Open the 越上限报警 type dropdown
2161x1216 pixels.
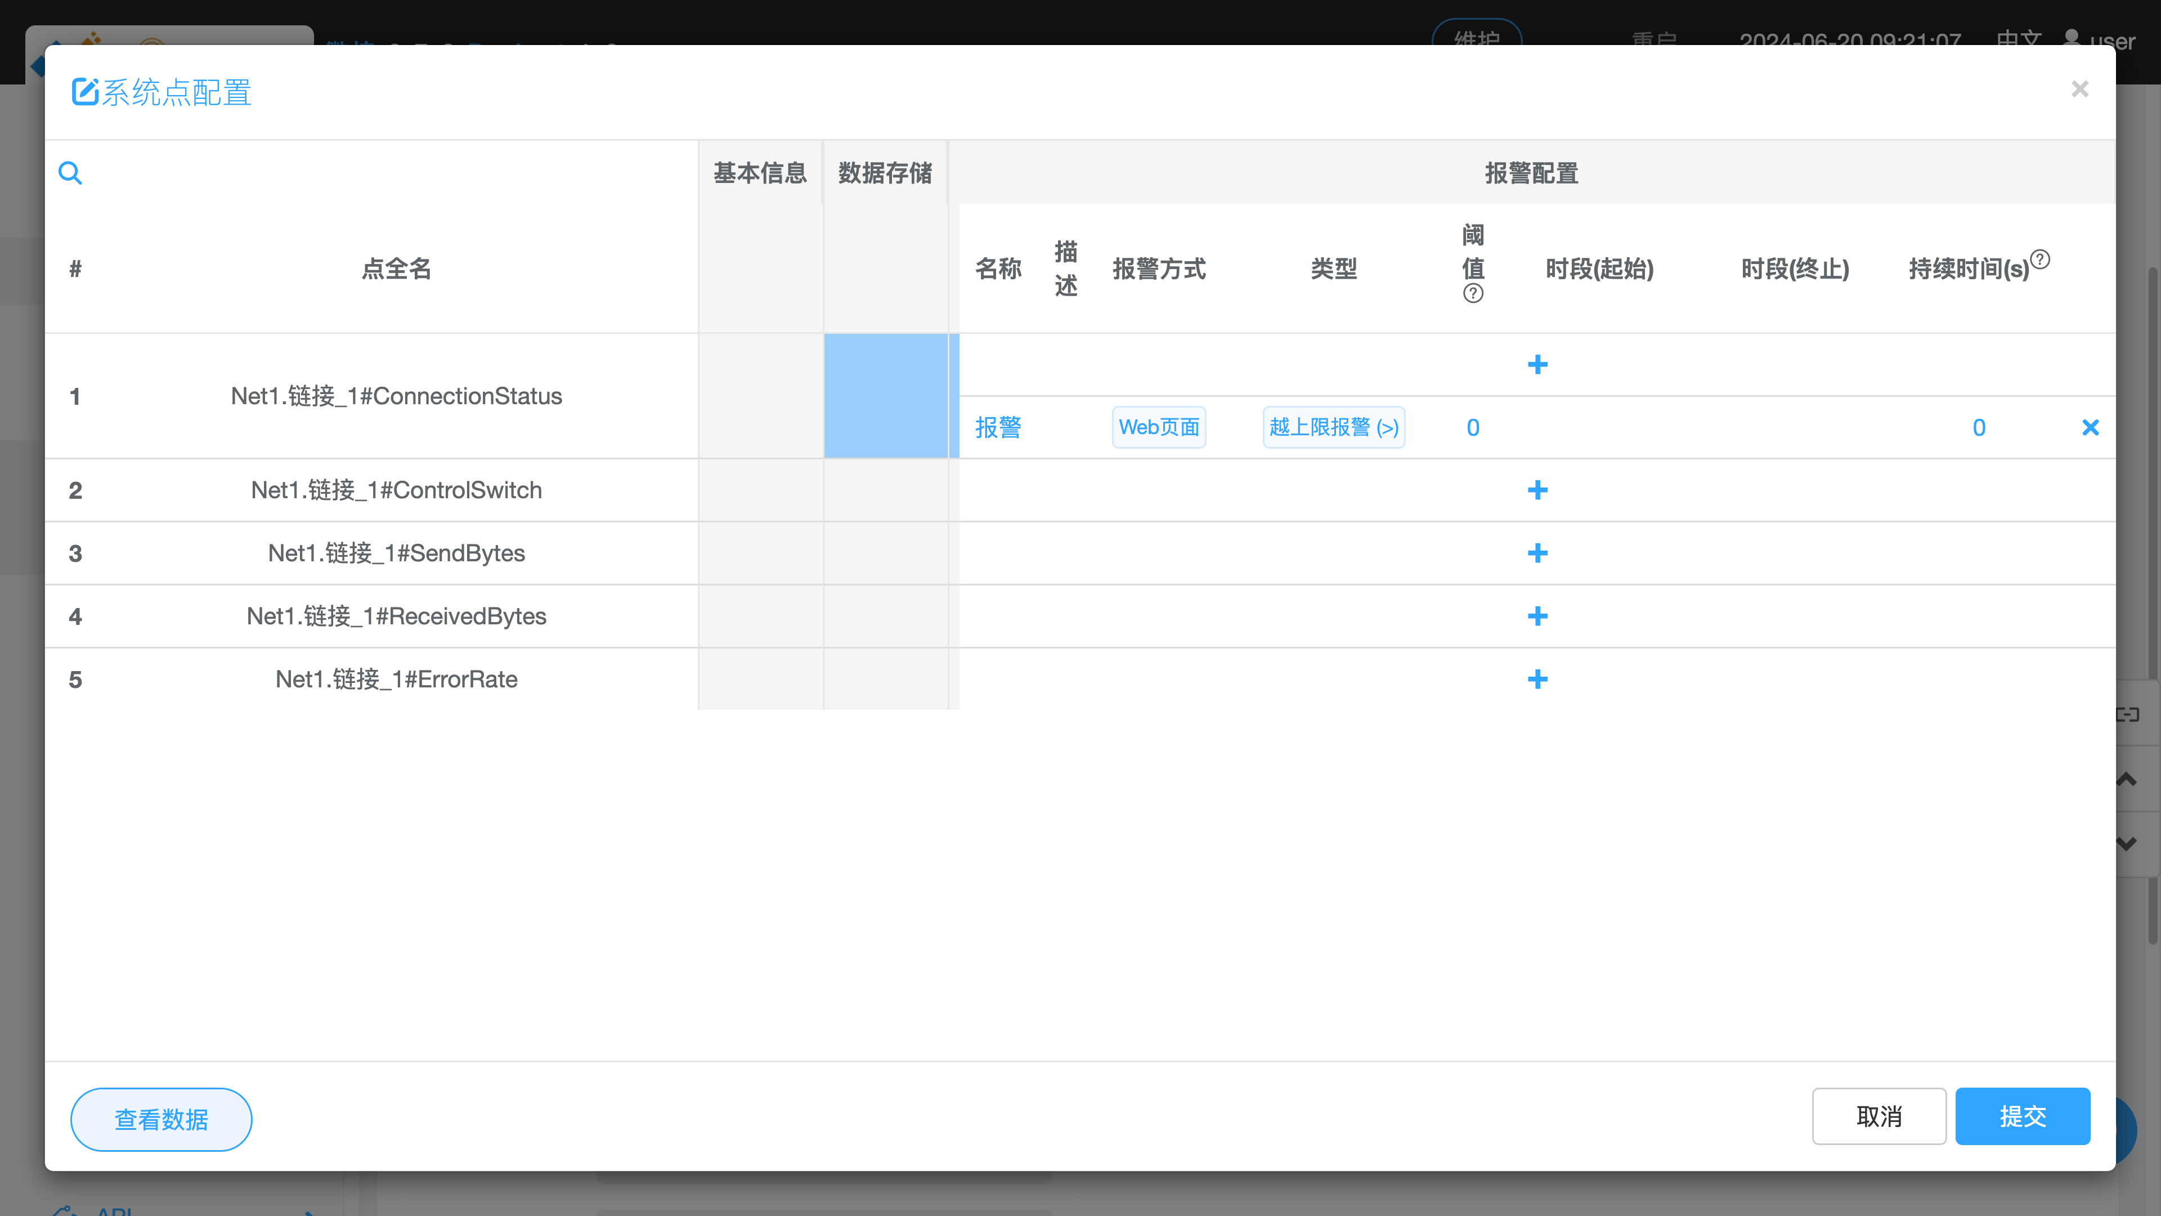[x=1333, y=427]
